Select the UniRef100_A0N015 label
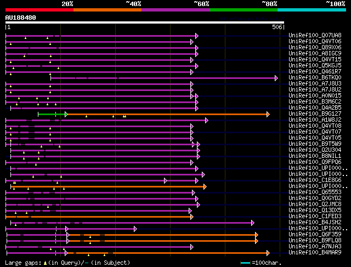Screen dimensions: 351x267 (315, 96)
